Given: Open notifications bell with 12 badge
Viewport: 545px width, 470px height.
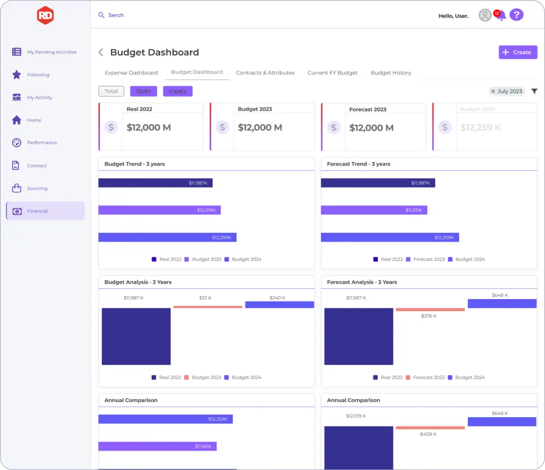Looking at the screenshot, I should click(x=501, y=15).
